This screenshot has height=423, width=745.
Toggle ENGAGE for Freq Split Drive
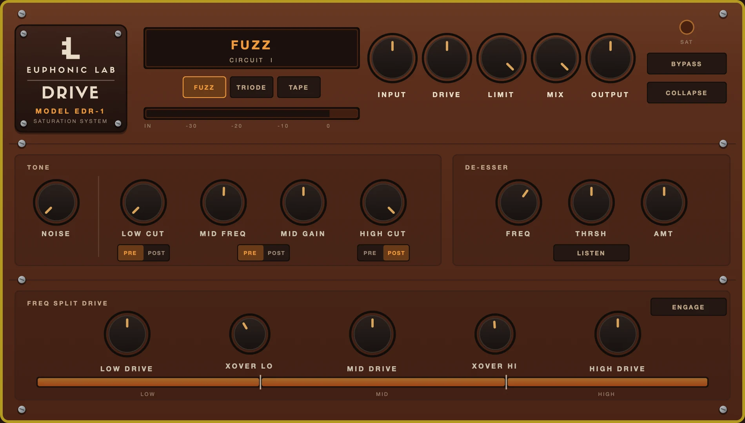pos(689,307)
